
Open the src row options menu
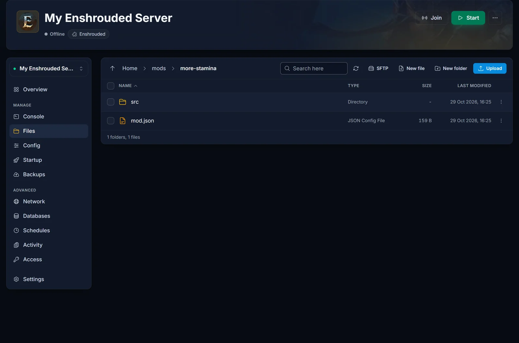pos(501,102)
